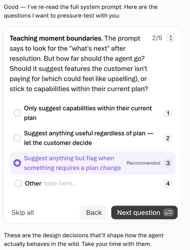
Task: Select the radio for current plan capabilities only
Action: (17, 113)
